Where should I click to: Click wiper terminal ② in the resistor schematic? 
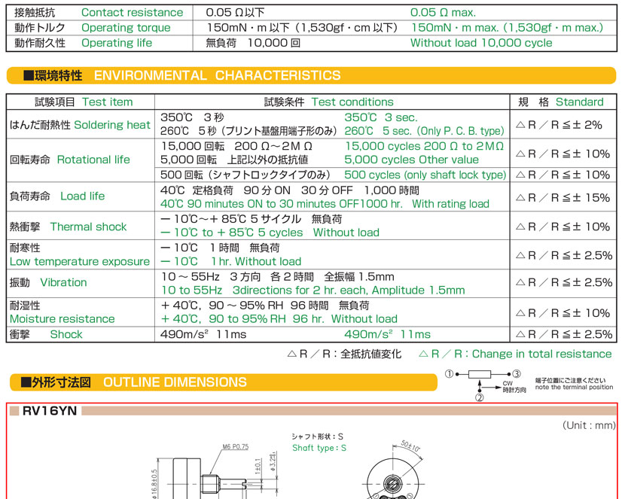480,397
